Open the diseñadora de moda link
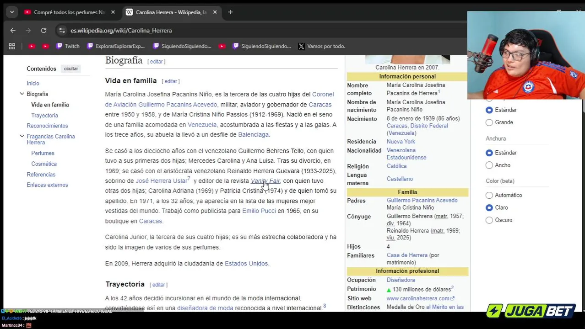585x329 pixels. [x=205, y=308]
